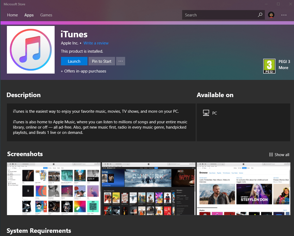This screenshot has width=294, height=236.
Task: Click the PC device icon
Action: click(206, 113)
